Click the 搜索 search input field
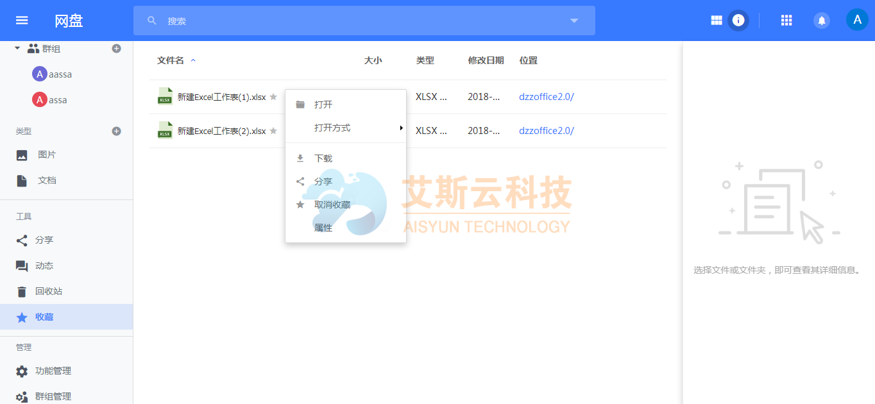 coord(359,21)
